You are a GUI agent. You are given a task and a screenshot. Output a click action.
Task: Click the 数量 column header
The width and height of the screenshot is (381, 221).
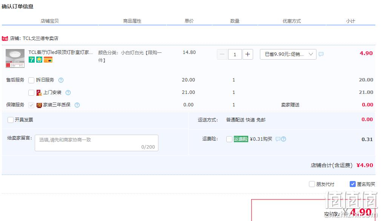pos(235,21)
